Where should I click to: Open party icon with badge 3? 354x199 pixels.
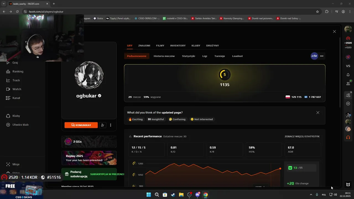[348, 95]
